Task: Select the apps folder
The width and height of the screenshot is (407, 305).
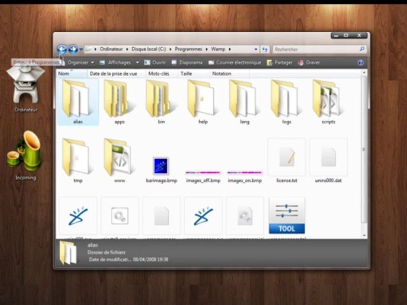Action: [120, 102]
